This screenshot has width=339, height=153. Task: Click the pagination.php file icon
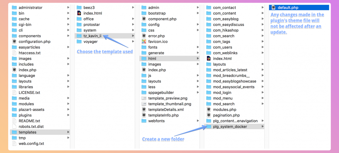(209, 115)
